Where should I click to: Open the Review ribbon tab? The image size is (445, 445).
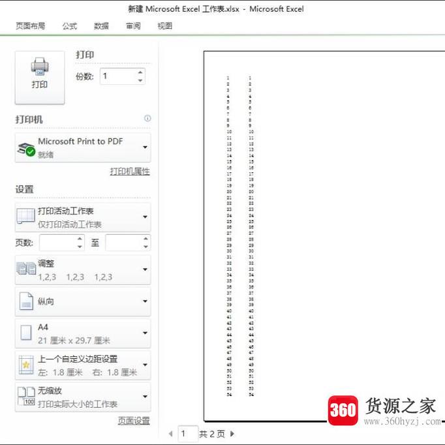[x=133, y=26]
